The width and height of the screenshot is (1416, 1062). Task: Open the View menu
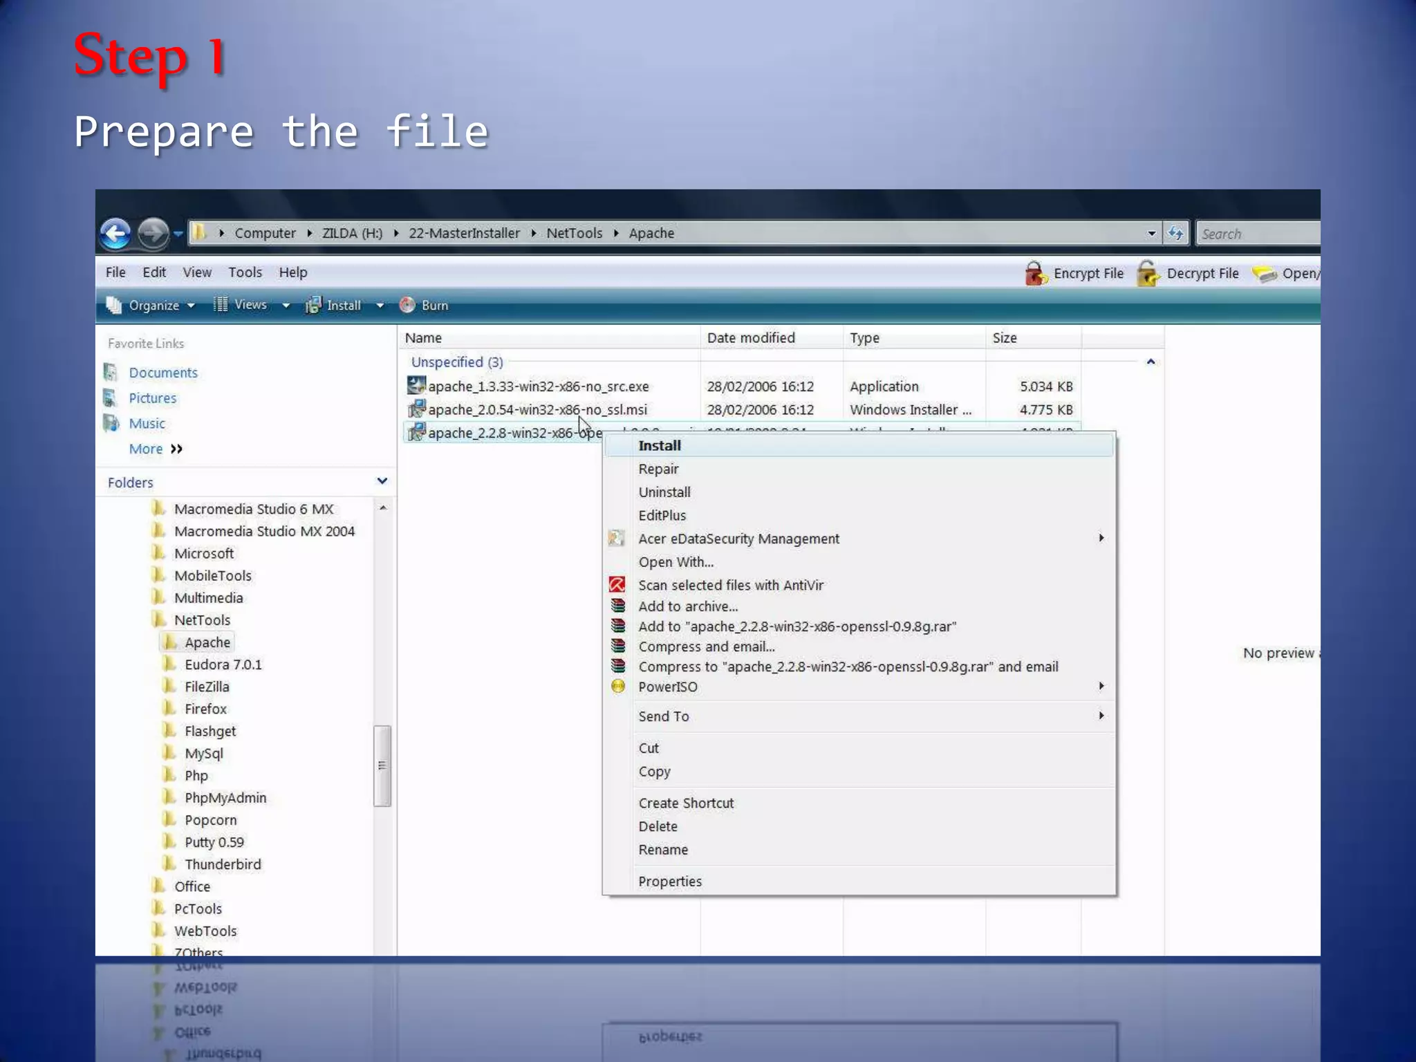click(x=197, y=272)
